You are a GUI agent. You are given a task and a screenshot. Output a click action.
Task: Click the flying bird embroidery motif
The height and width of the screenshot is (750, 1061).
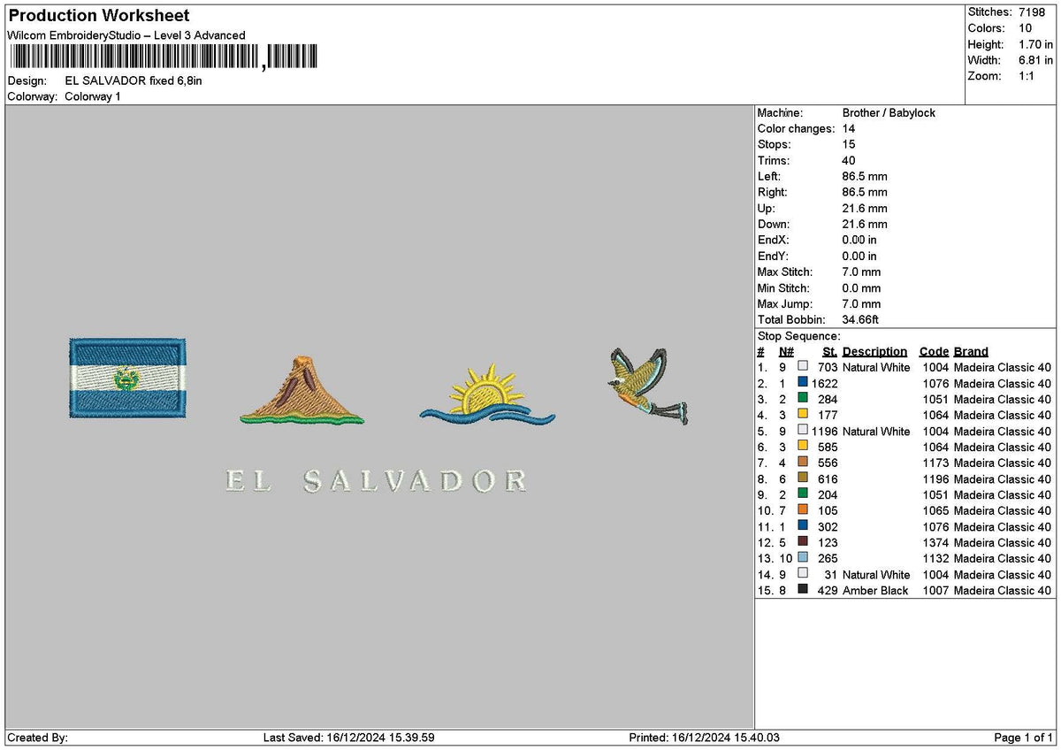(648, 386)
